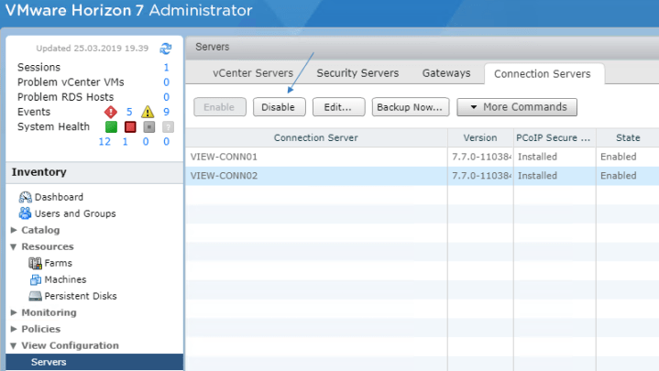Screen dimensions: 659x371
Task: Select Servers under View Configuration
Action: coord(94,362)
